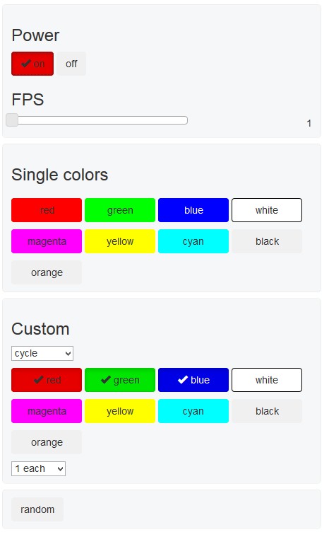329x537 pixels.
Task: Click the random button
Action: click(37, 509)
